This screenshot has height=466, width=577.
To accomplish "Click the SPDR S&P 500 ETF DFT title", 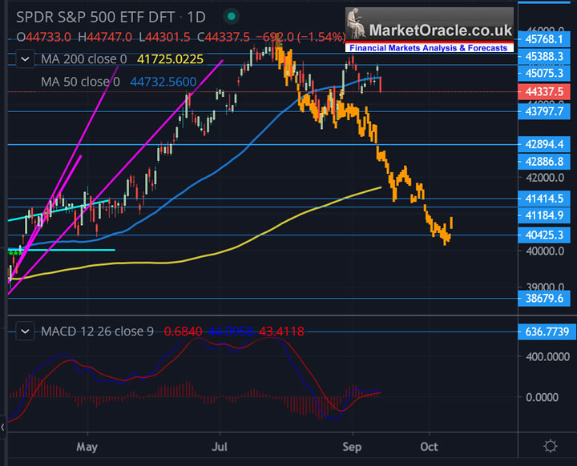I will tap(95, 18).
